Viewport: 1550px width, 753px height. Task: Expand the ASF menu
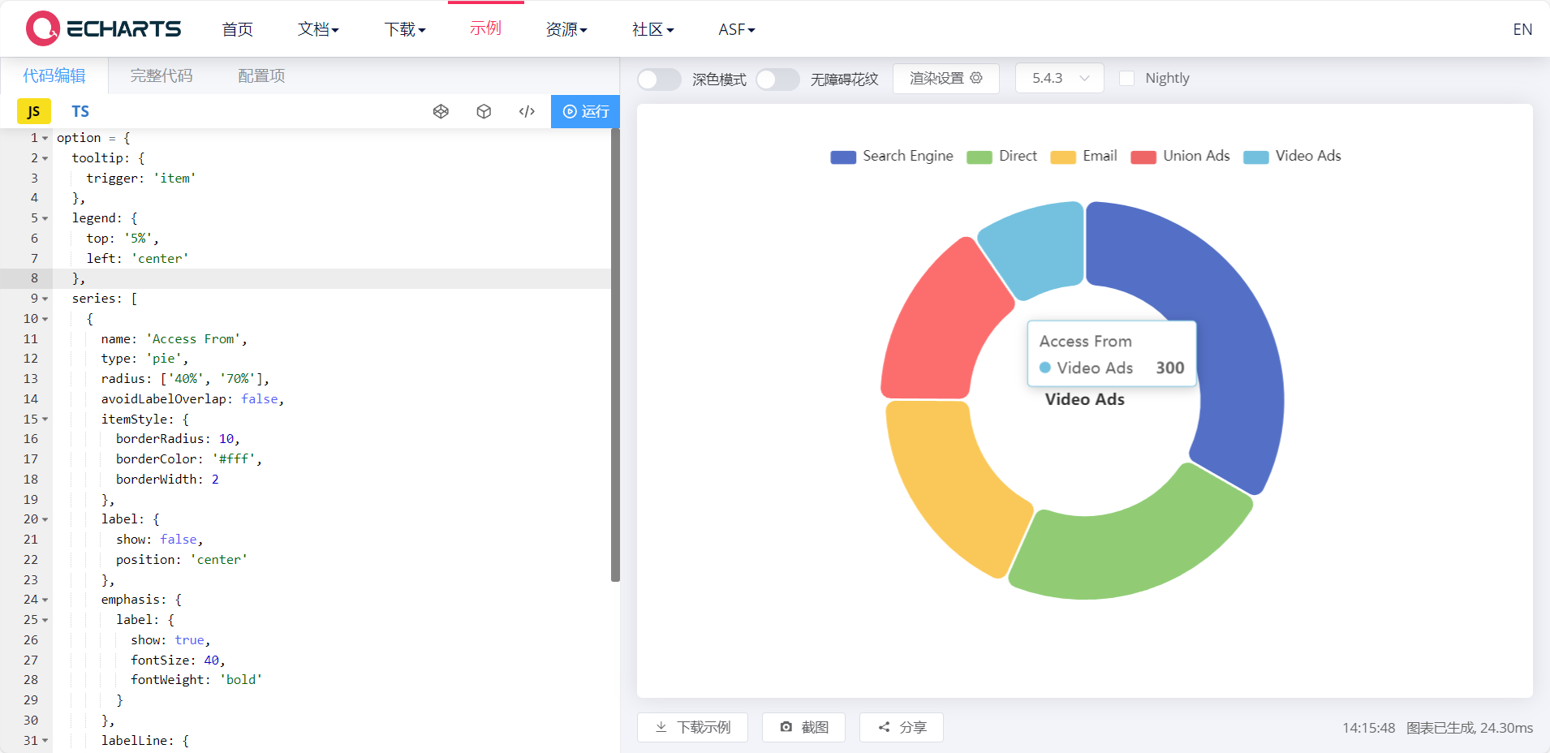[x=737, y=29]
